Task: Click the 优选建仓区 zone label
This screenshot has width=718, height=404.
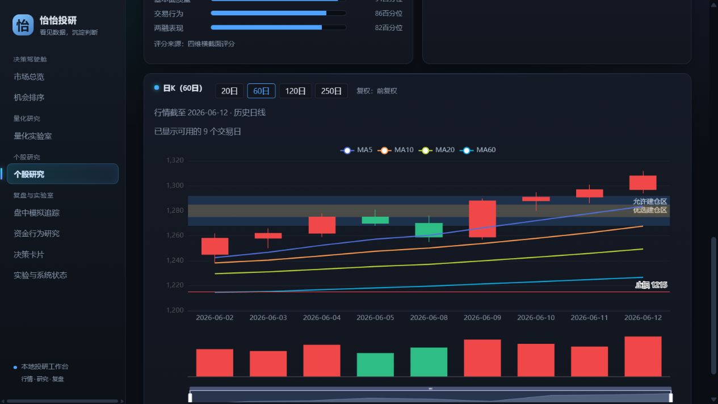Action: pyautogui.click(x=650, y=210)
